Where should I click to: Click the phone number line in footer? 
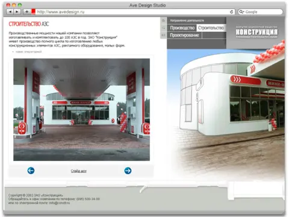54,199
